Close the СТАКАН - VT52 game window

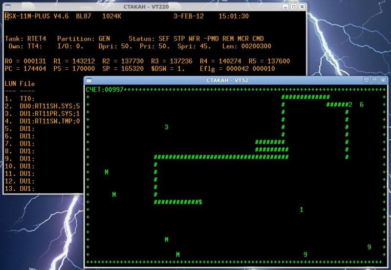[383, 80]
